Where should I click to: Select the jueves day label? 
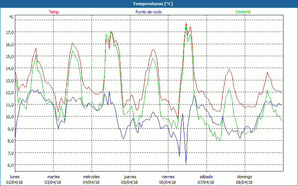[x=130, y=176]
